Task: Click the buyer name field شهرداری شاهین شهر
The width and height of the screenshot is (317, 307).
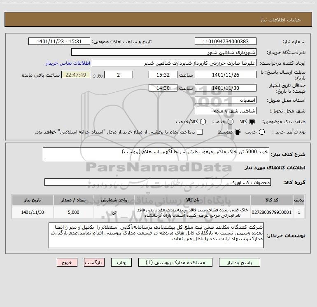Action: 164,52
